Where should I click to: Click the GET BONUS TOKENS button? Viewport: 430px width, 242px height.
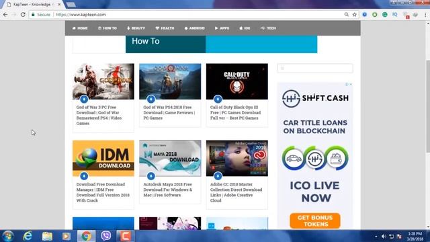(x=315, y=221)
